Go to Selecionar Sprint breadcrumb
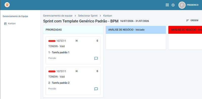The width and height of the screenshot is (202, 99). 88,16
